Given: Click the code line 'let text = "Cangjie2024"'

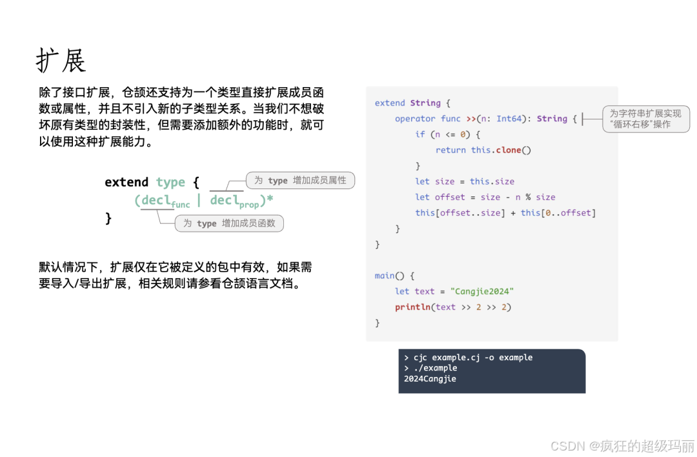Looking at the screenshot, I should click(454, 291).
